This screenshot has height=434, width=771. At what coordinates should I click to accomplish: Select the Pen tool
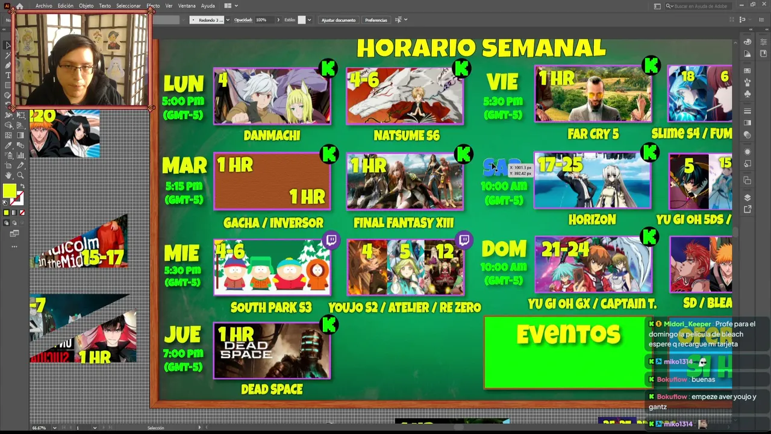pyautogui.click(x=8, y=65)
